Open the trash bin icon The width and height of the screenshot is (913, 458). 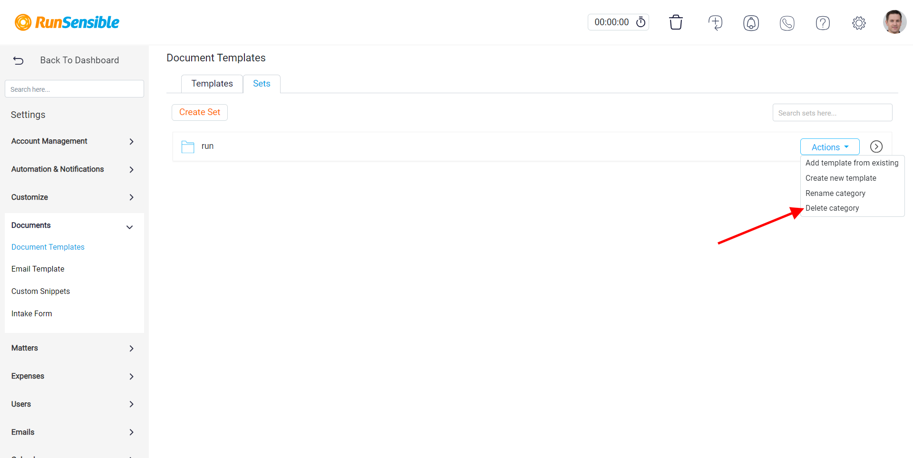[x=676, y=22]
